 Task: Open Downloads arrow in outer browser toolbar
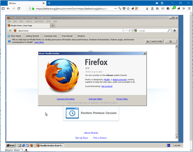click(x=147, y=9)
